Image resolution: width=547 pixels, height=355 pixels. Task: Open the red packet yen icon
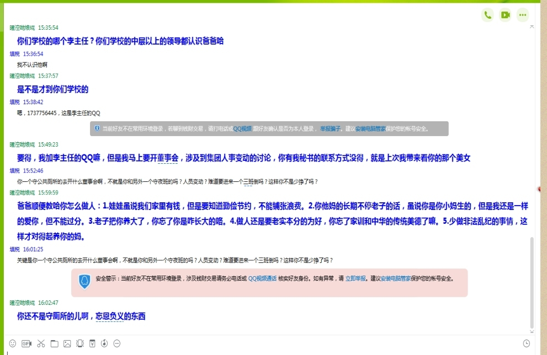[93, 343]
